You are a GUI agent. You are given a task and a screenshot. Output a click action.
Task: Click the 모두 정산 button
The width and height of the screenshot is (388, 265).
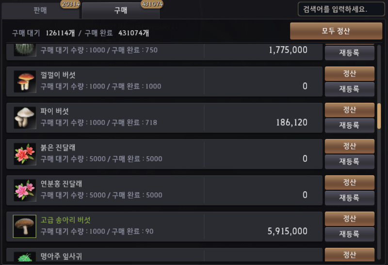click(x=336, y=31)
